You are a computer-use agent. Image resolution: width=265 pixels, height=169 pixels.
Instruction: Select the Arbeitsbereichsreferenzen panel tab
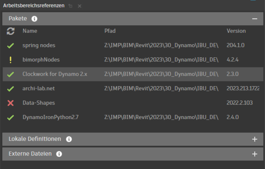pyautogui.click(x=34, y=6)
